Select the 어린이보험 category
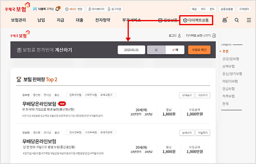The image size is (256, 164). coord(230,81)
